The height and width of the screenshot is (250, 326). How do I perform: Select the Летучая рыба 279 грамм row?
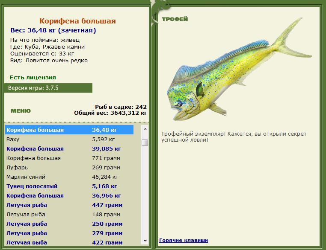[69, 233]
